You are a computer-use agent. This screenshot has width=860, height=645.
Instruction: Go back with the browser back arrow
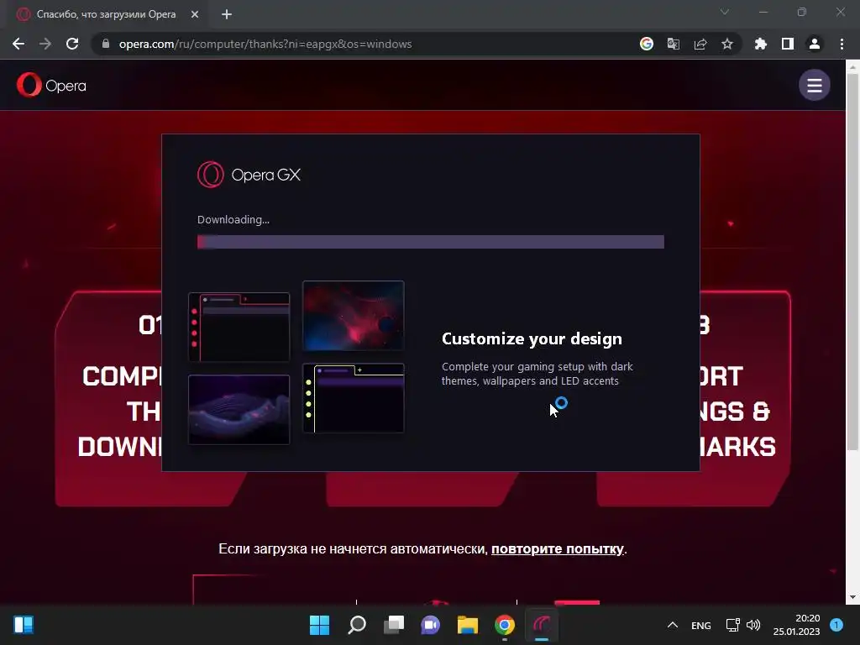coord(18,44)
